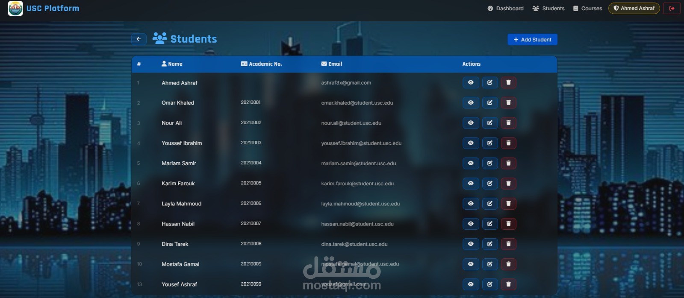This screenshot has width=684, height=298.
Task: Delete Omar Khaled's row
Action: point(508,102)
